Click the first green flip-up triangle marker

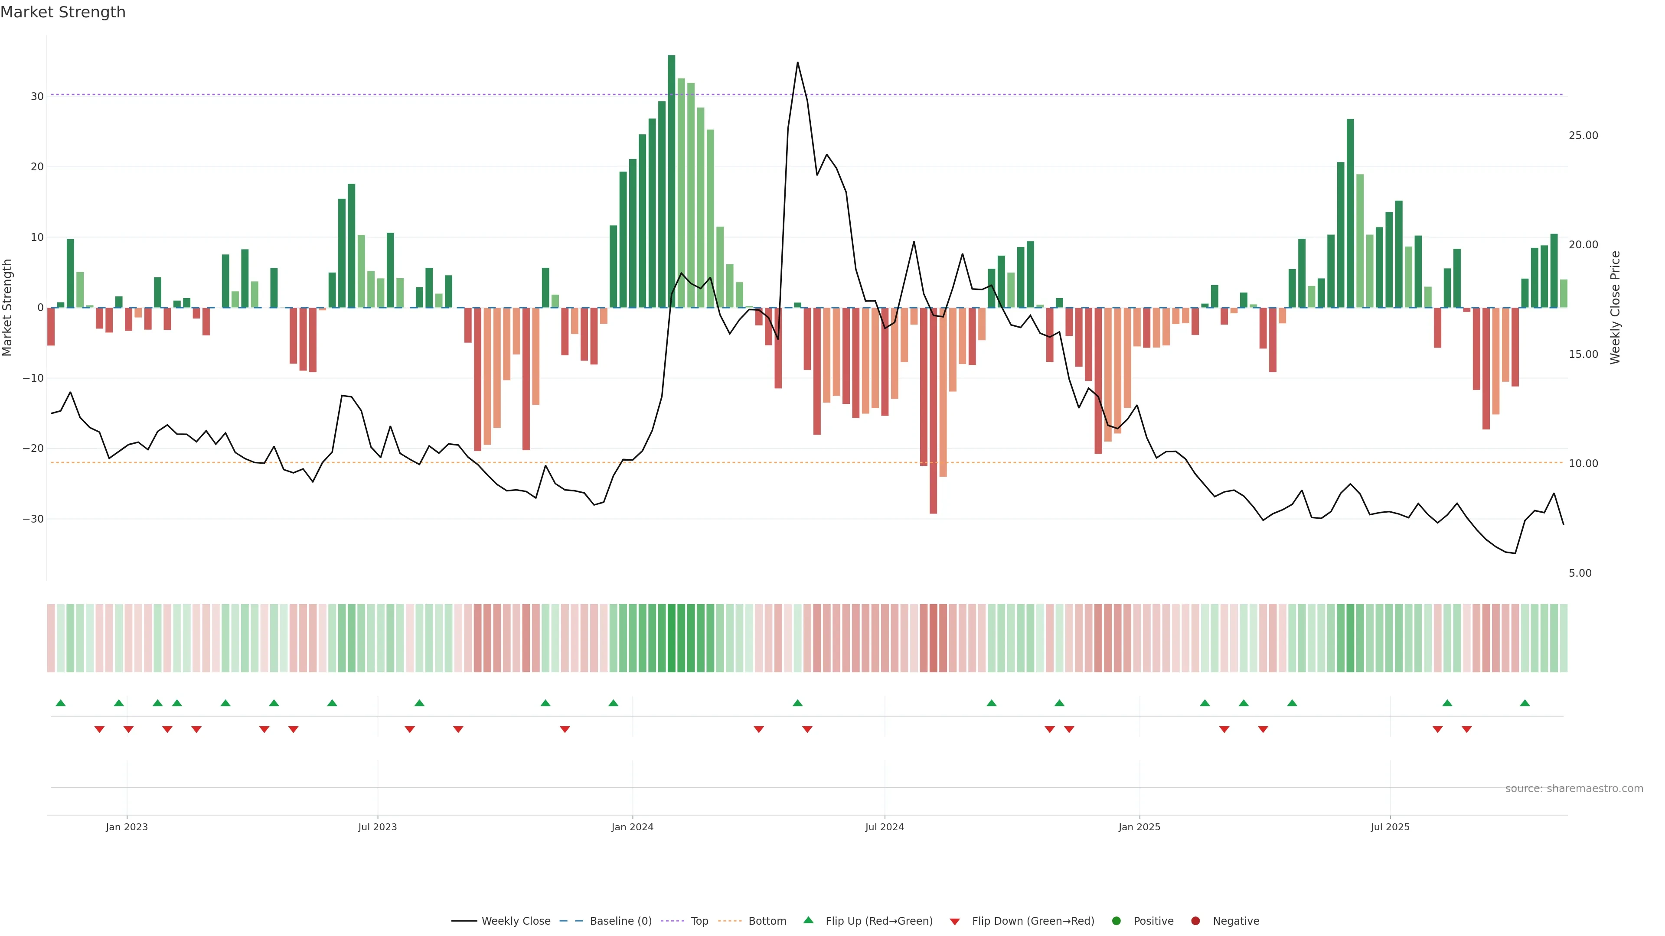[x=61, y=703]
